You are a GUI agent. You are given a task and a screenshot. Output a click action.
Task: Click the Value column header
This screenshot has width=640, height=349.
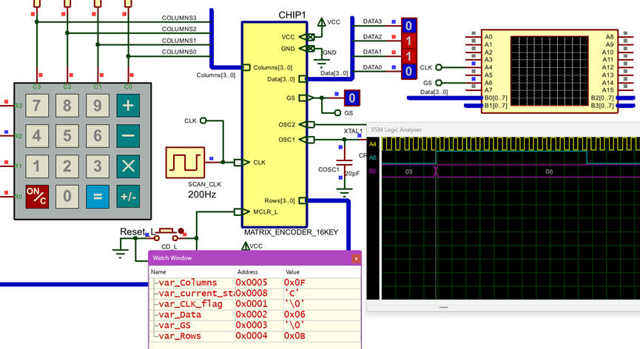[323, 272]
